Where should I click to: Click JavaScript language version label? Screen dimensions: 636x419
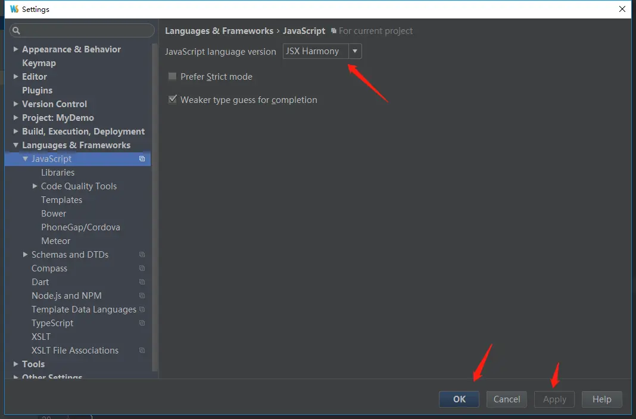[x=220, y=51]
